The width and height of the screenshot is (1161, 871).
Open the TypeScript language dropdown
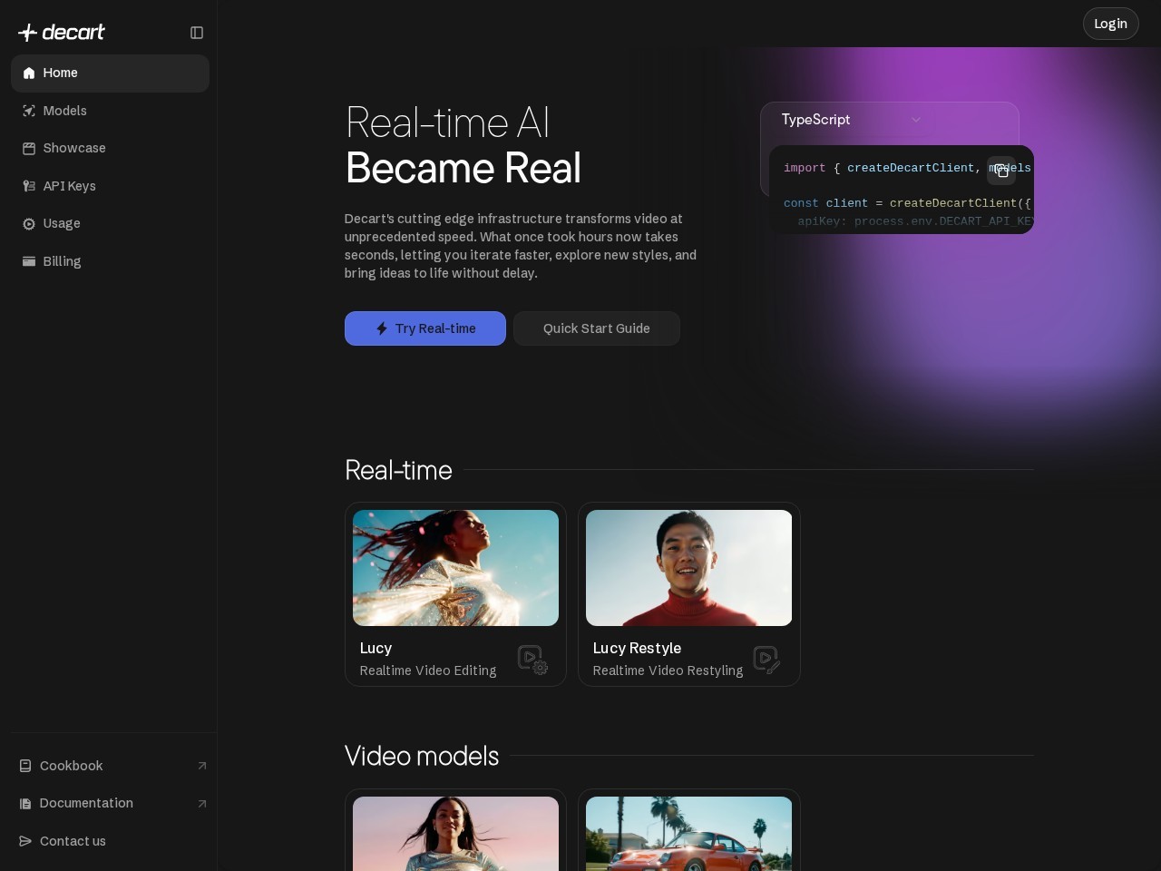click(852, 120)
